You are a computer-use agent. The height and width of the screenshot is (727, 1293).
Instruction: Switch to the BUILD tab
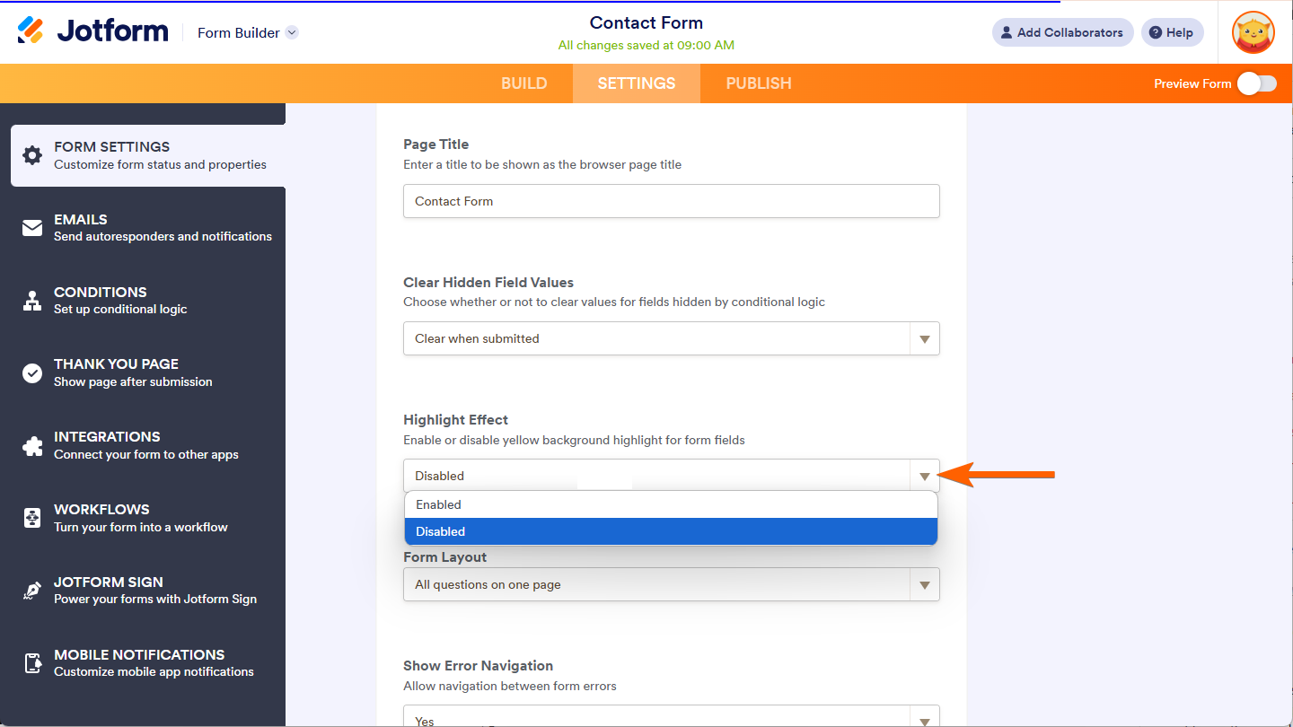(523, 83)
